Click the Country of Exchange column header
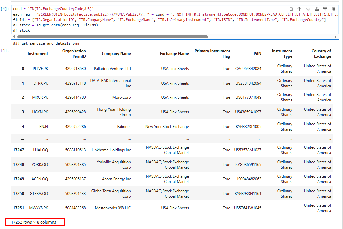Viewport: 343px width, 229px height. click(x=321, y=54)
